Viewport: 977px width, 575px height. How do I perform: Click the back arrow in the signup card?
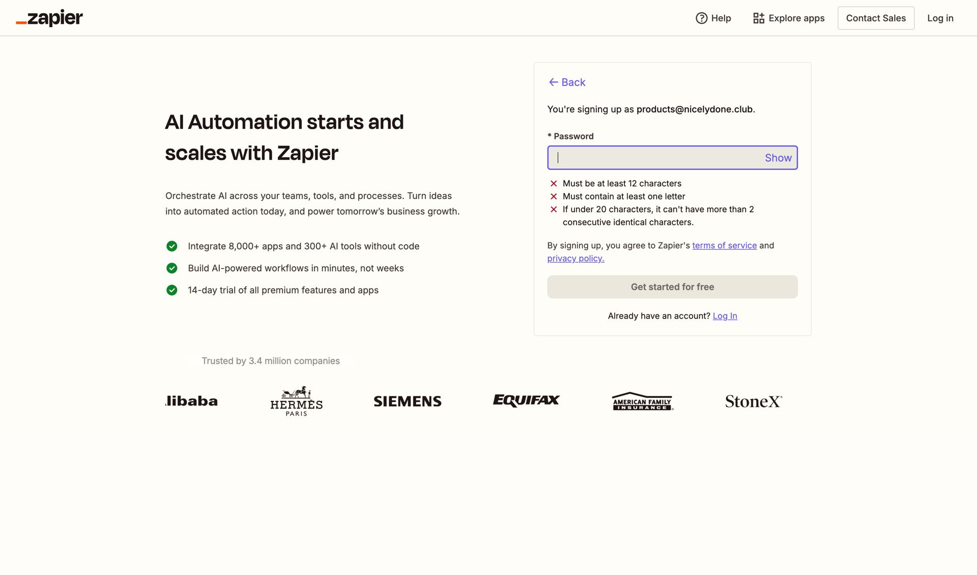(x=553, y=82)
